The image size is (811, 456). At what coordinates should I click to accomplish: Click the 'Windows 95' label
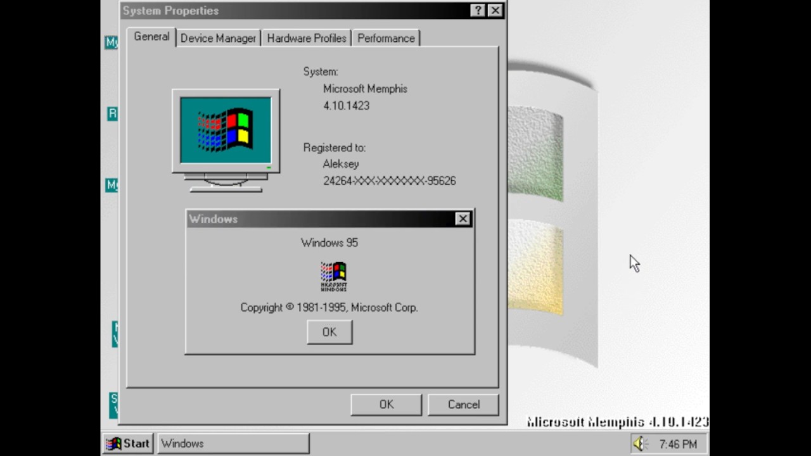329,243
